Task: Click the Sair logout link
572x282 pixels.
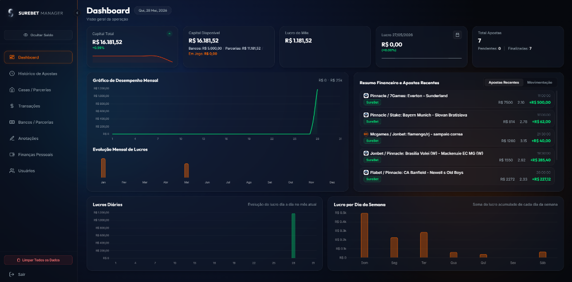Action: [22, 274]
